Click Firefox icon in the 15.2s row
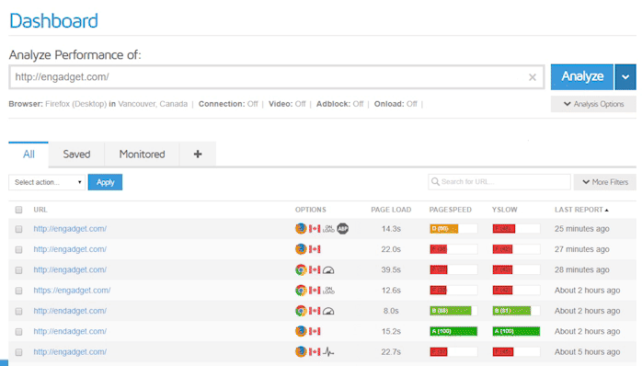This screenshot has height=366, width=642. click(301, 331)
